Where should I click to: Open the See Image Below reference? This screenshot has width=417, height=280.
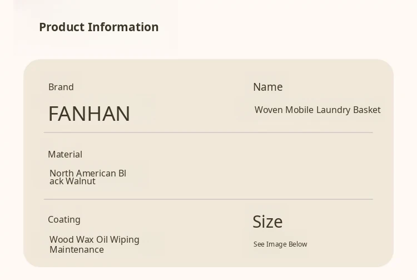(x=280, y=244)
